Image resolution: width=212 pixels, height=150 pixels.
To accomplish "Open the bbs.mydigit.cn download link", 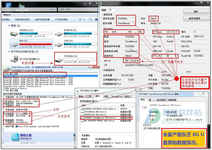I will pyautogui.click(x=39, y=126).
